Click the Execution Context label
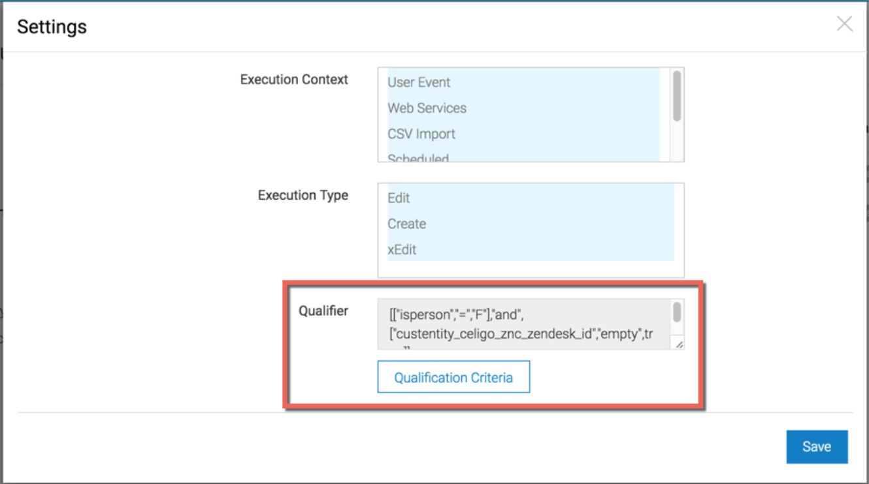The image size is (869, 484). click(294, 80)
